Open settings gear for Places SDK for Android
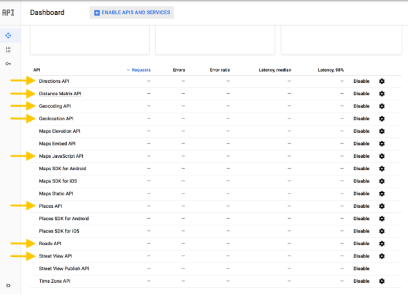The image size is (408, 297). click(x=381, y=219)
